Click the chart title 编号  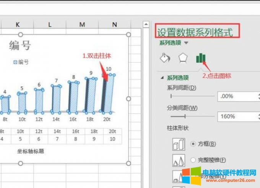[x=20, y=46]
